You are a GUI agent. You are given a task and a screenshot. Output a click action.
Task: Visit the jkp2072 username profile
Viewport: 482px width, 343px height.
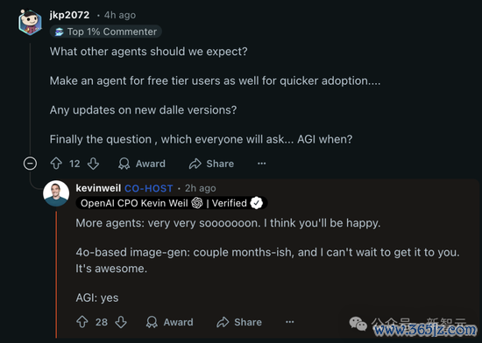click(69, 15)
